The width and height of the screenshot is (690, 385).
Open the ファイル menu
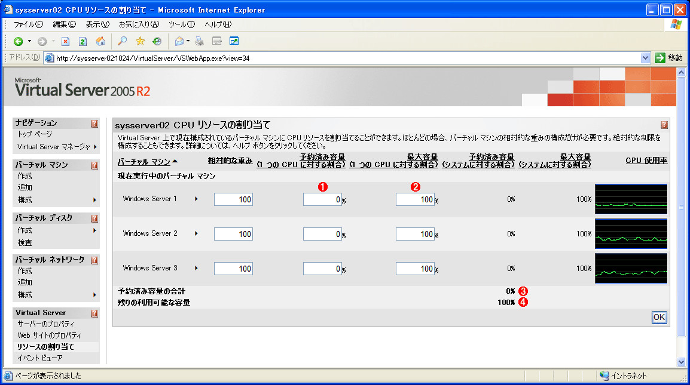point(28,24)
